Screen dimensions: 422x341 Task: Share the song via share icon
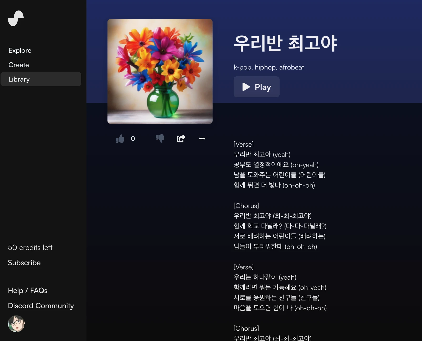click(181, 138)
